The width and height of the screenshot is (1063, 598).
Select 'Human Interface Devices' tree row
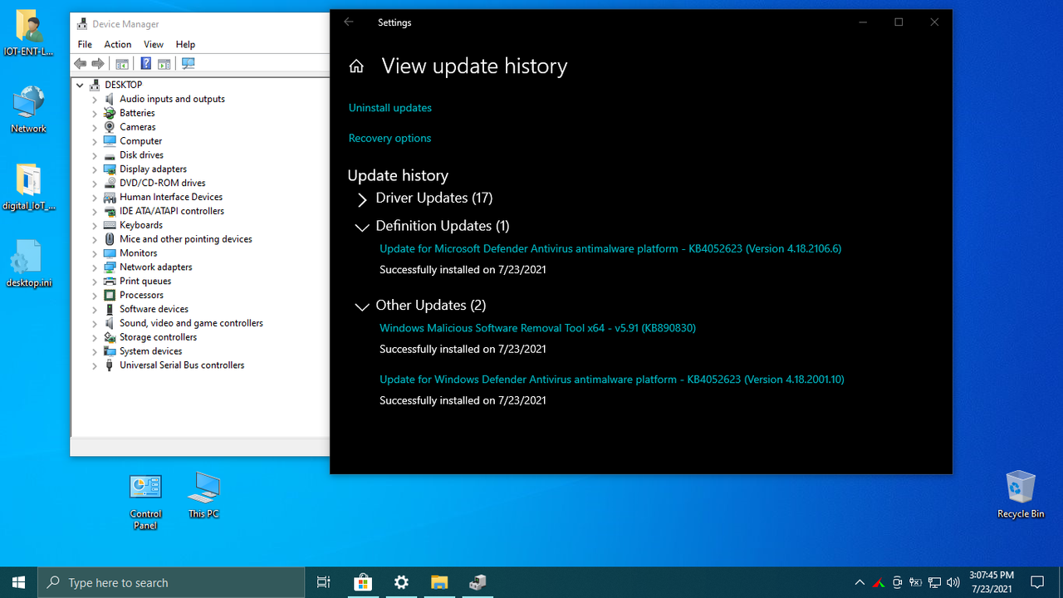(x=171, y=197)
